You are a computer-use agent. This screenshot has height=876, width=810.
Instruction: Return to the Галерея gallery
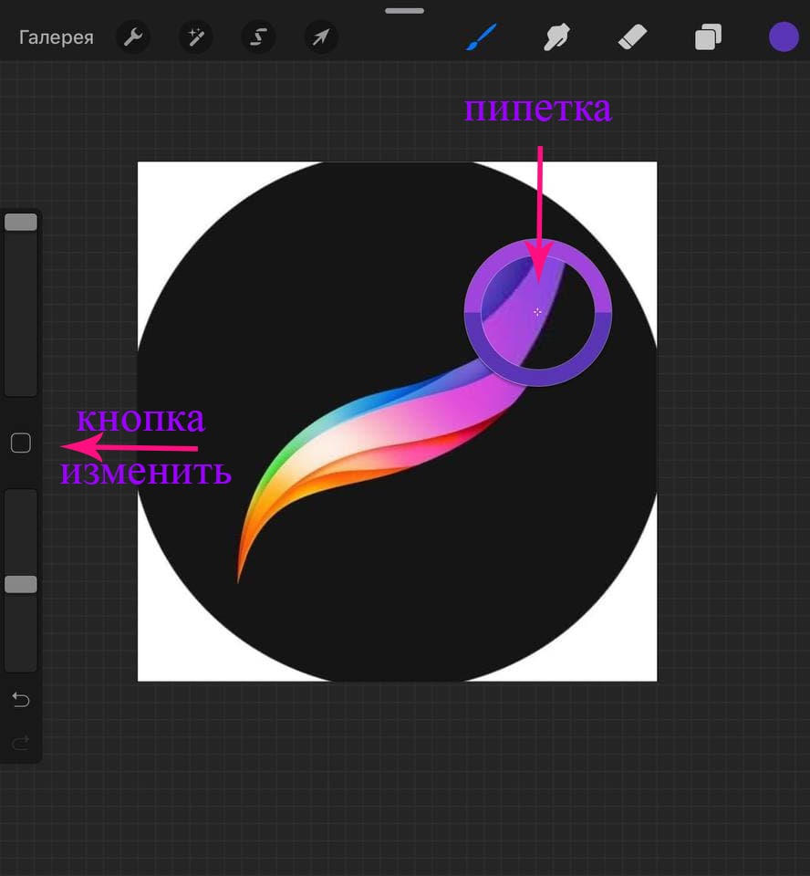pos(57,37)
